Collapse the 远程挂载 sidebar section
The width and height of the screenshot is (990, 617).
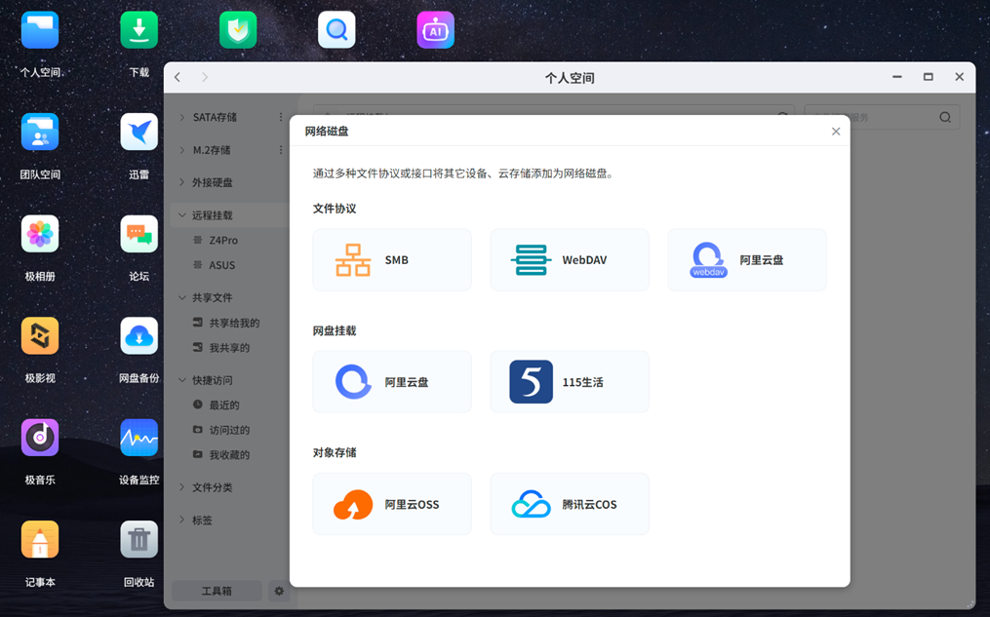click(x=181, y=215)
